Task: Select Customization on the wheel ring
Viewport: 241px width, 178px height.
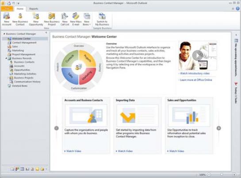Action: point(79,88)
